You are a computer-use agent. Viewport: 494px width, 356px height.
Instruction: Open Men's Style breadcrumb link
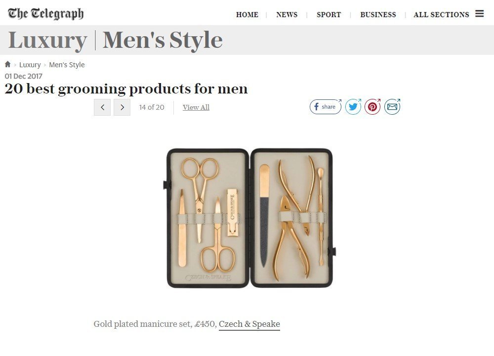(67, 65)
